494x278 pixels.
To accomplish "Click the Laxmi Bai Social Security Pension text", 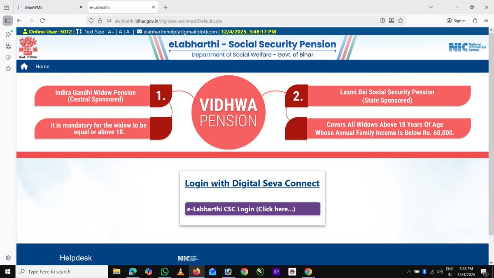I will pos(387,96).
